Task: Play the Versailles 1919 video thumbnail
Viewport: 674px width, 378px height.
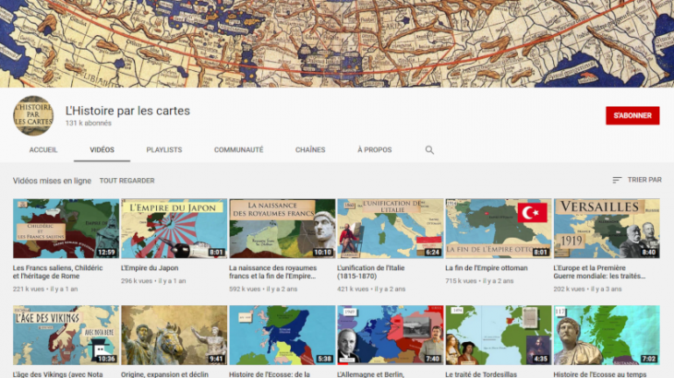Action: click(x=606, y=228)
